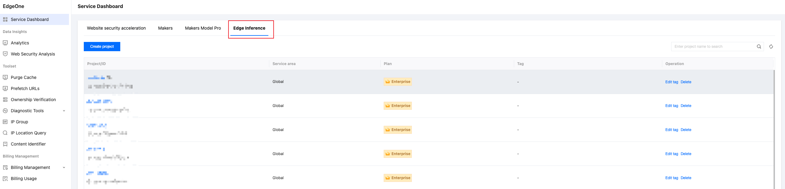Click the Purge Cache icon
The width and height of the screenshot is (785, 189).
(5, 77)
